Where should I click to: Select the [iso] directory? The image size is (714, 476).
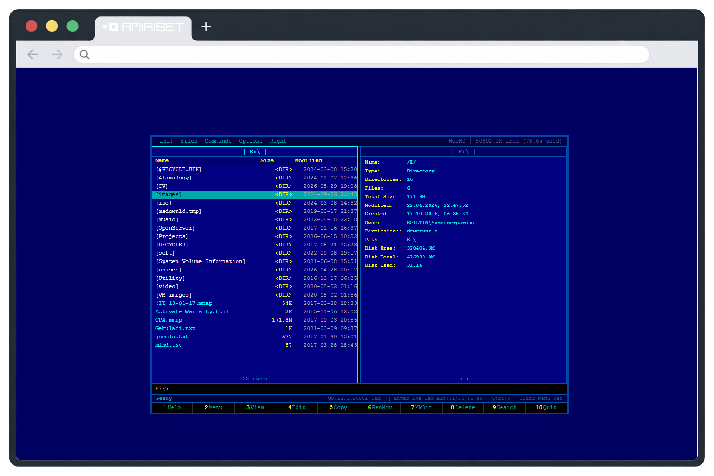point(255,203)
